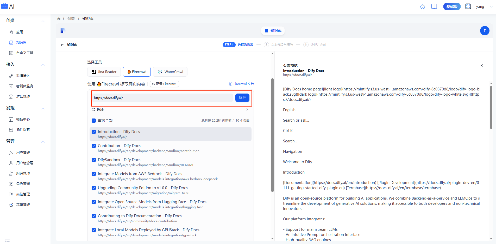
Task: Click the 用户组管理 sidebar icon
Action: (x=11, y=163)
